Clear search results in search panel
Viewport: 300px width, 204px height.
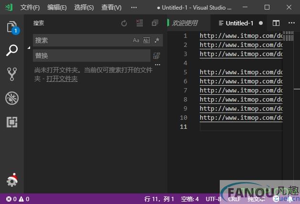[139, 23]
